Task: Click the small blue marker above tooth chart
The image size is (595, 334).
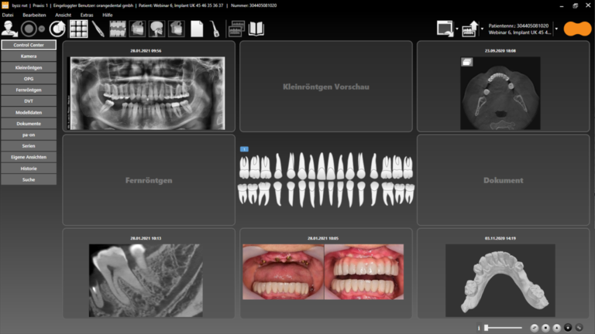Action: click(x=244, y=148)
